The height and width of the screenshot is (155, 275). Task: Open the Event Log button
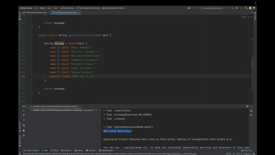(247, 150)
